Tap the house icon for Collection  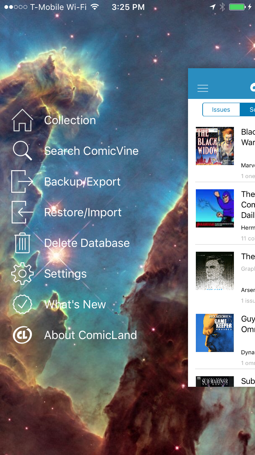point(22,120)
